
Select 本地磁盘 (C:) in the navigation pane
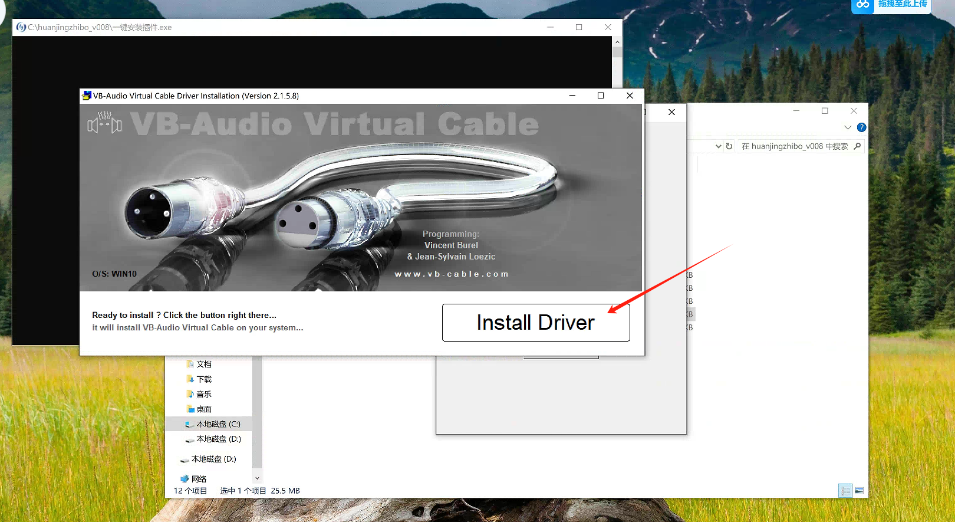218,424
